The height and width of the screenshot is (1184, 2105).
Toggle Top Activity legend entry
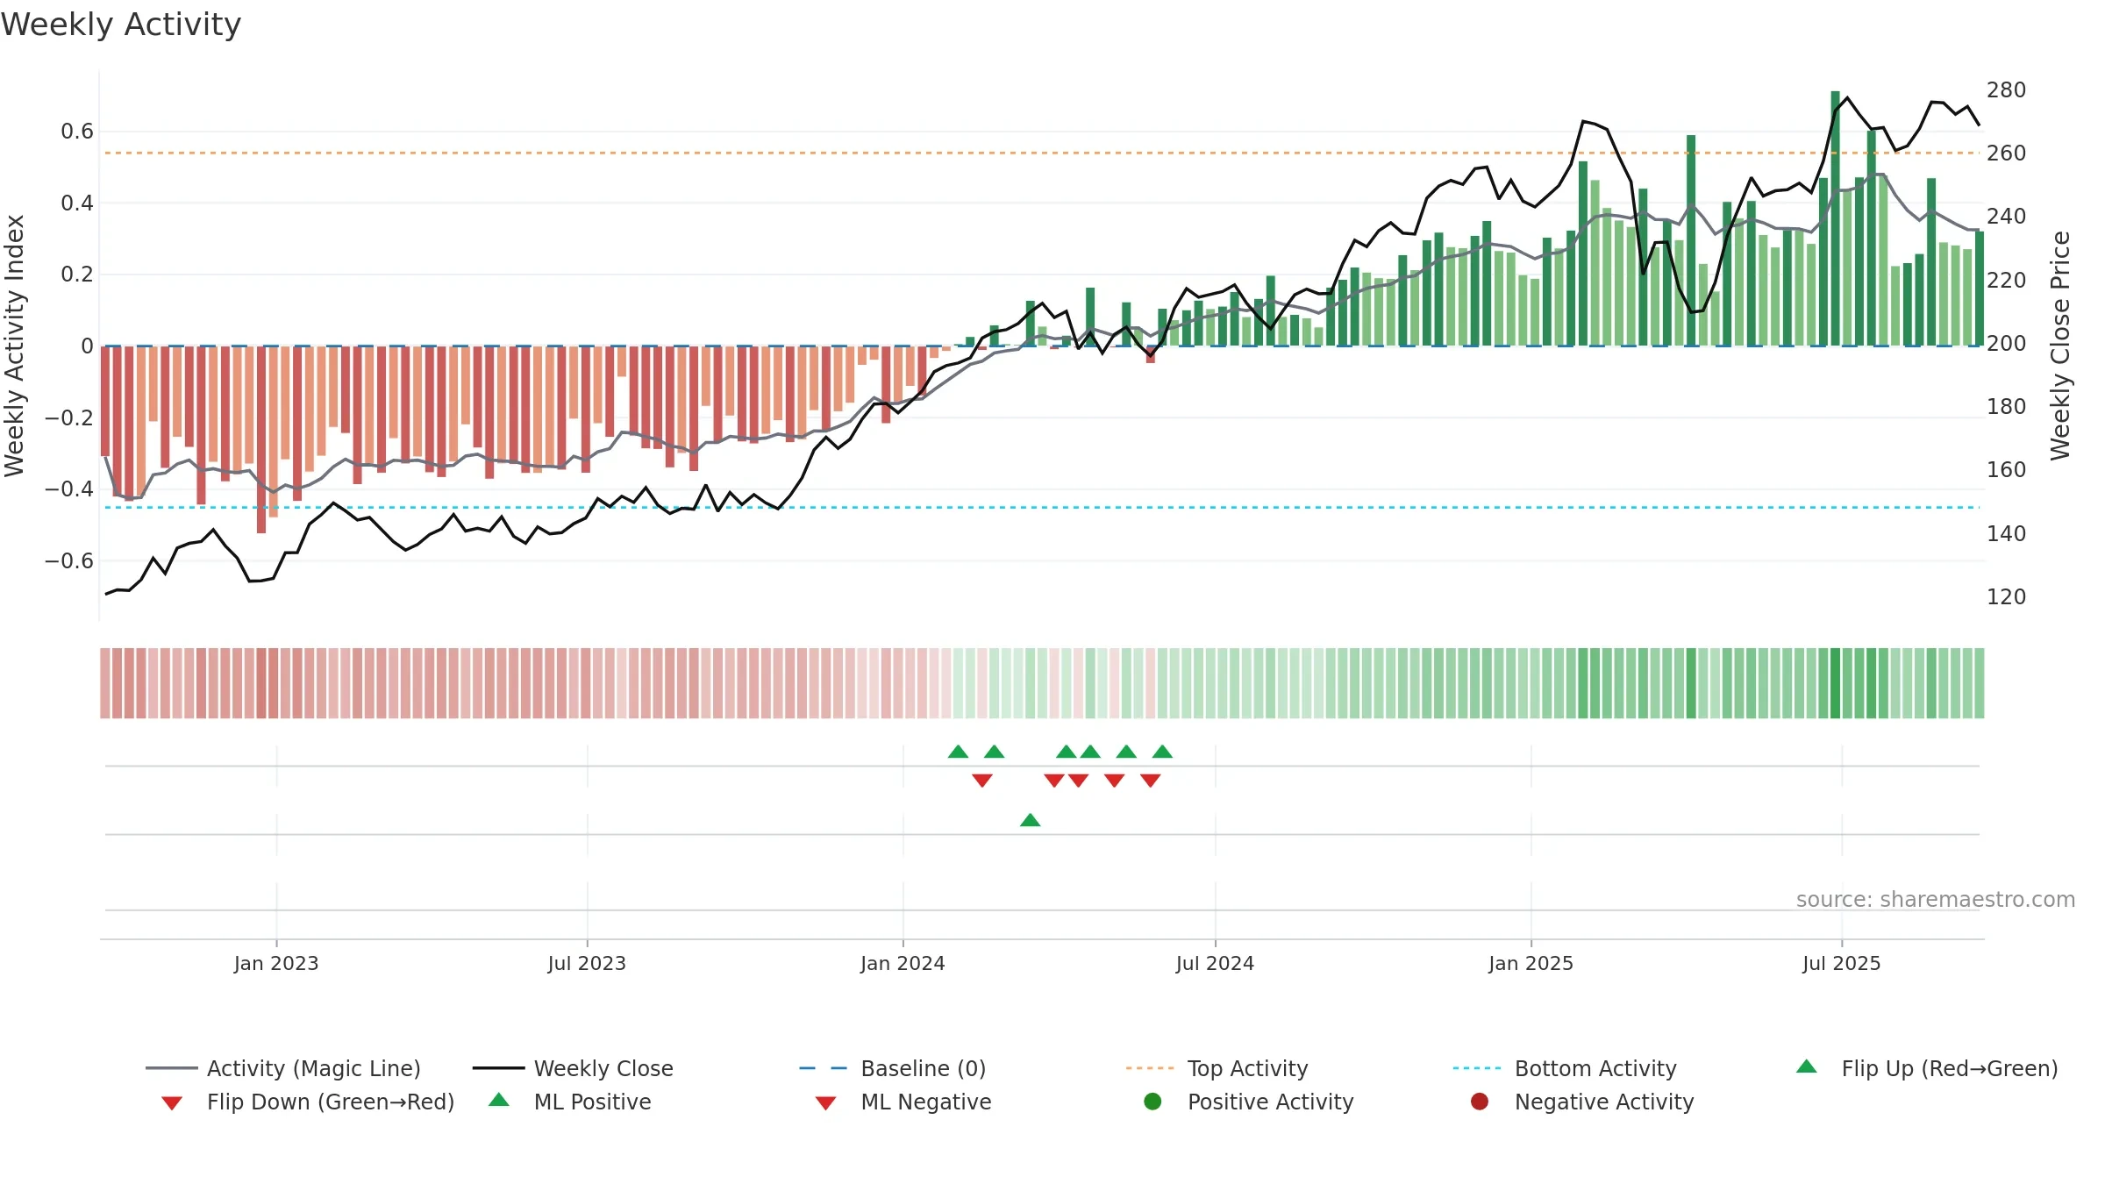[1217, 1068]
